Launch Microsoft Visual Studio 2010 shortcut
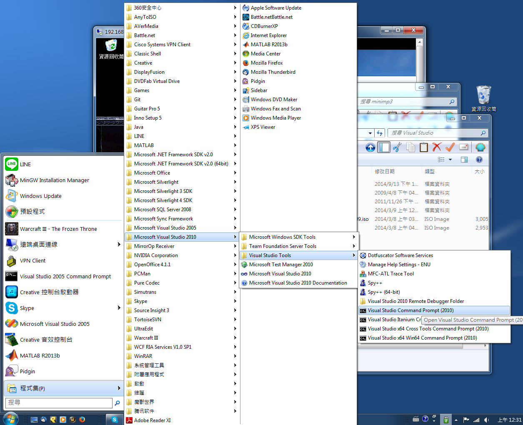This screenshot has height=425, width=523. 299,274
